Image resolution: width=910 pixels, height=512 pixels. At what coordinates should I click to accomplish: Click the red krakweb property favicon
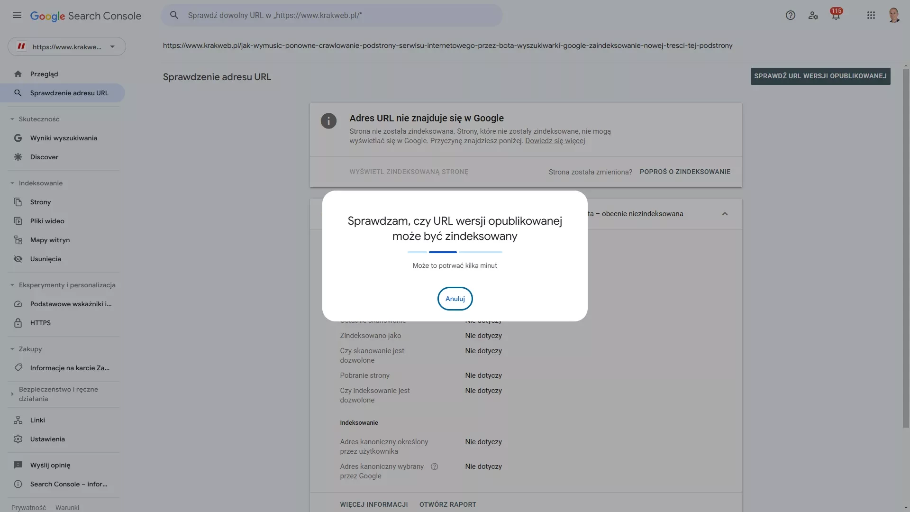click(21, 46)
